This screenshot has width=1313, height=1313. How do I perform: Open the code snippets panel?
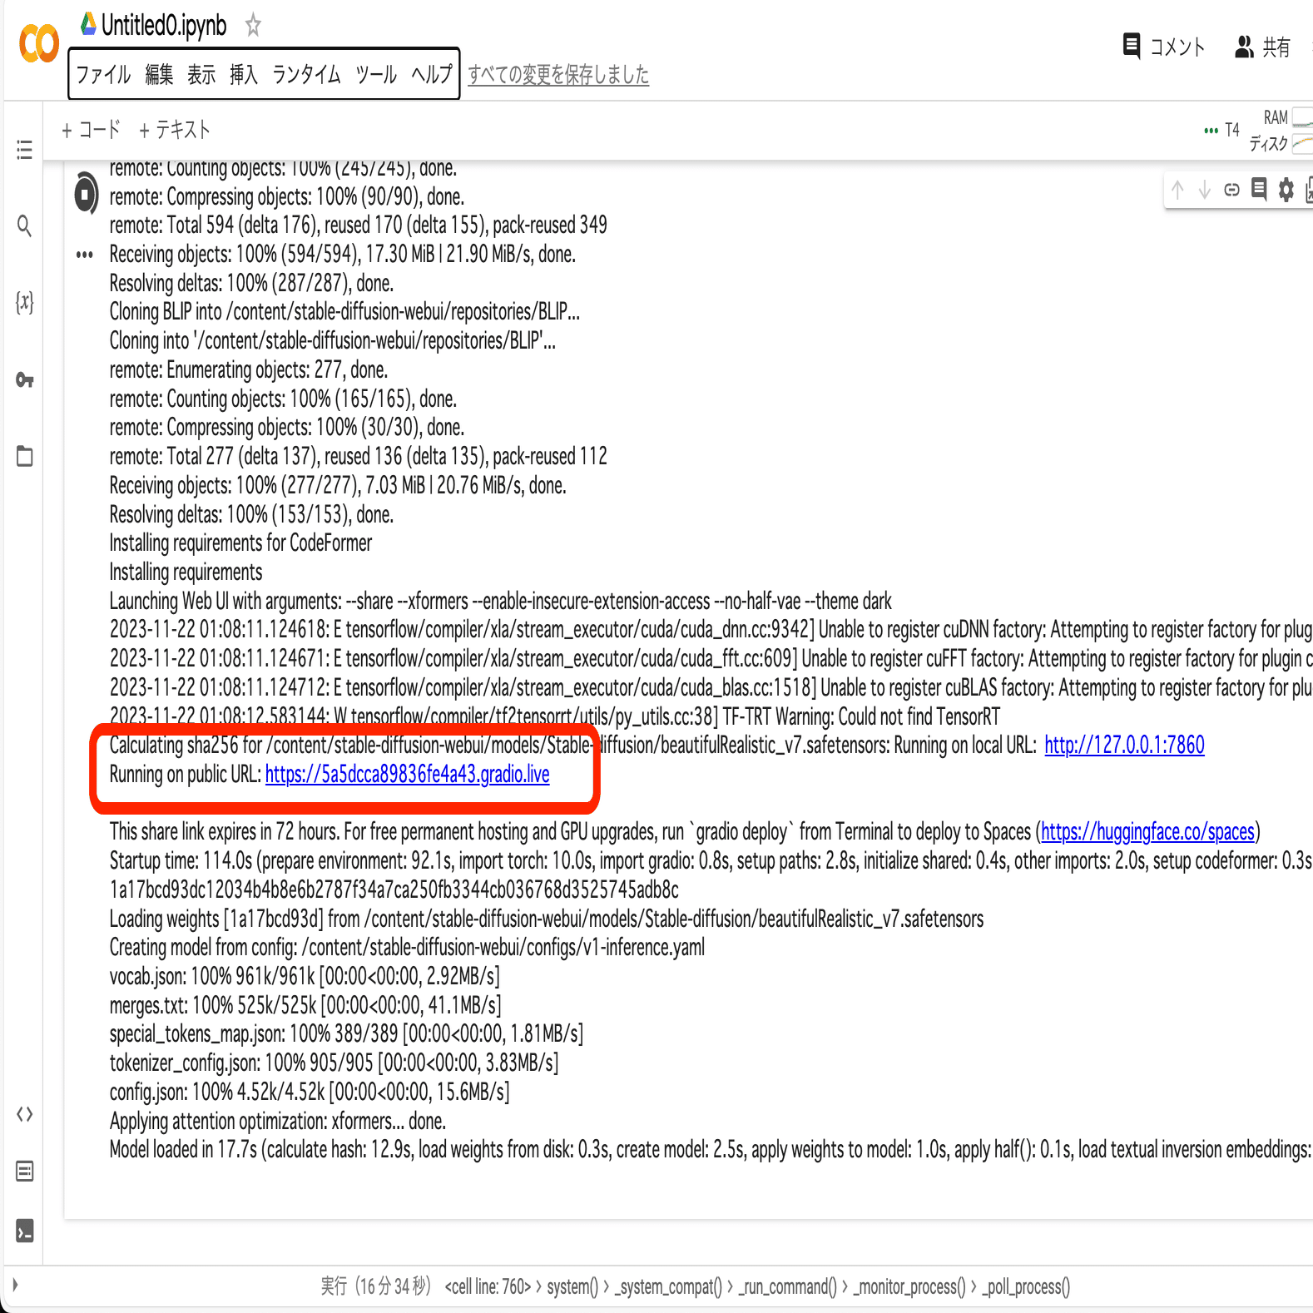[24, 1114]
